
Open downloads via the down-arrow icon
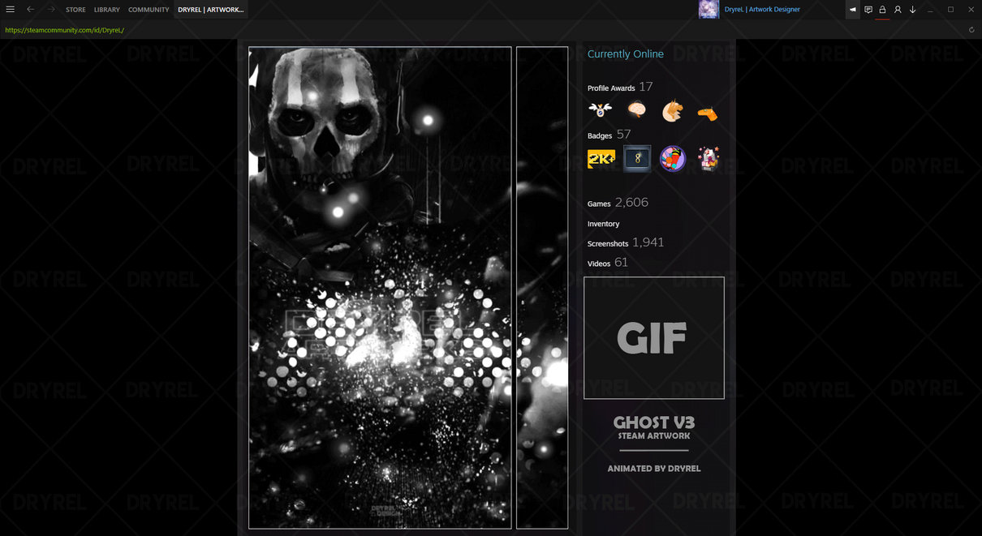[913, 10]
